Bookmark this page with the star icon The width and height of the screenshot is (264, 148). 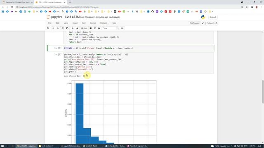coord(247,7)
